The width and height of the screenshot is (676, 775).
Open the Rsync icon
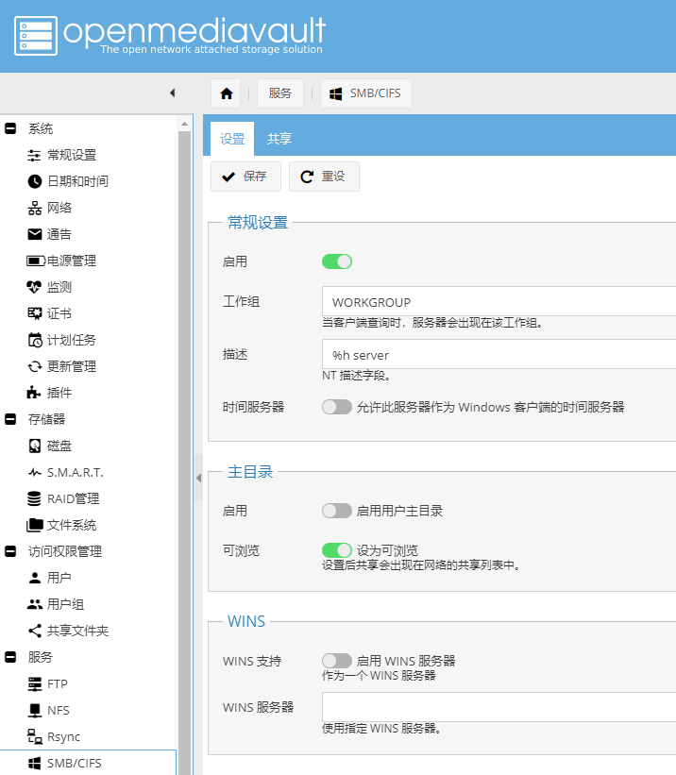35,736
